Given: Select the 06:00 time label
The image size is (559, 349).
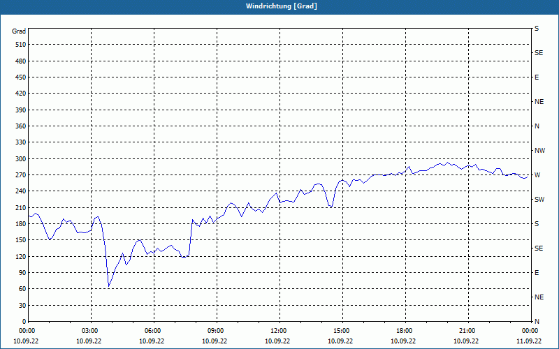Looking at the screenshot, I should (x=152, y=331).
